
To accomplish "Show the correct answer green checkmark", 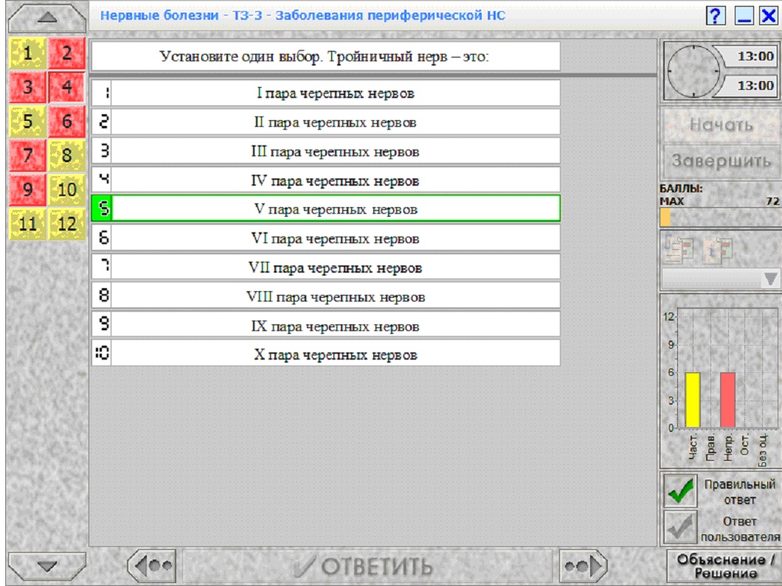I will [x=680, y=491].
